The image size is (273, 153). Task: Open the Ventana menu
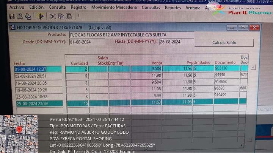coord(193,8)
